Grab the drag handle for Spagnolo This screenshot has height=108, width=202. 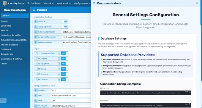click(36, 64)
